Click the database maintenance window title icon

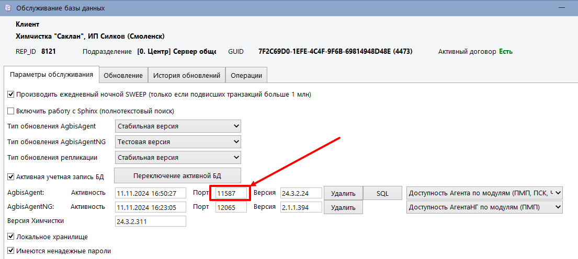[7, 8]
